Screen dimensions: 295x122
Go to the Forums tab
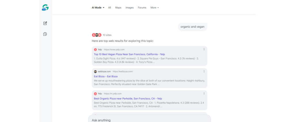(x=142, y=7)
